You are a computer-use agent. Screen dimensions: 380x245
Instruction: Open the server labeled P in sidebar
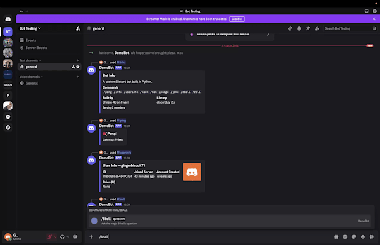(8, 95)
